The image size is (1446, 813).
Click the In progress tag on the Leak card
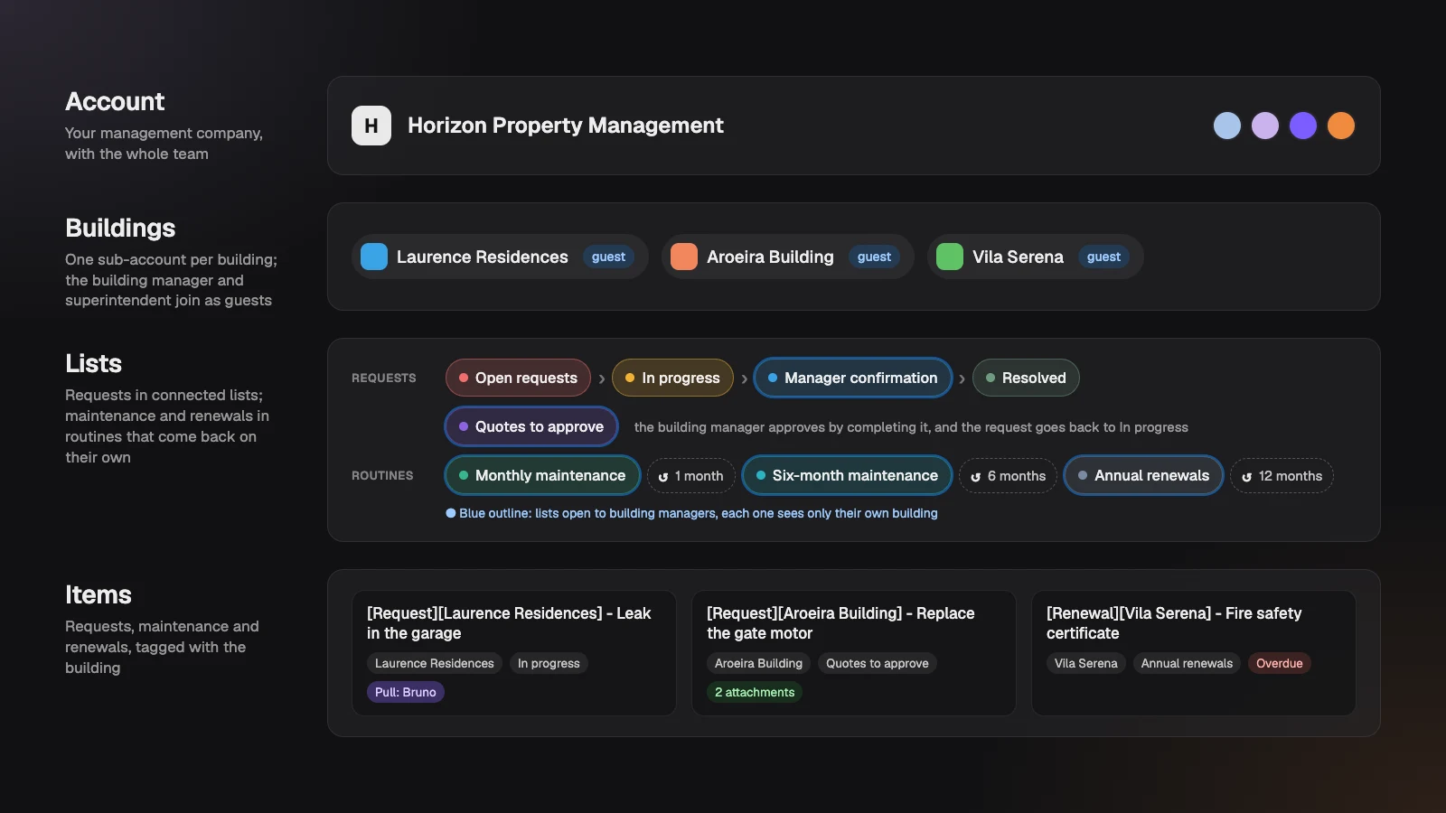(549, 663)
